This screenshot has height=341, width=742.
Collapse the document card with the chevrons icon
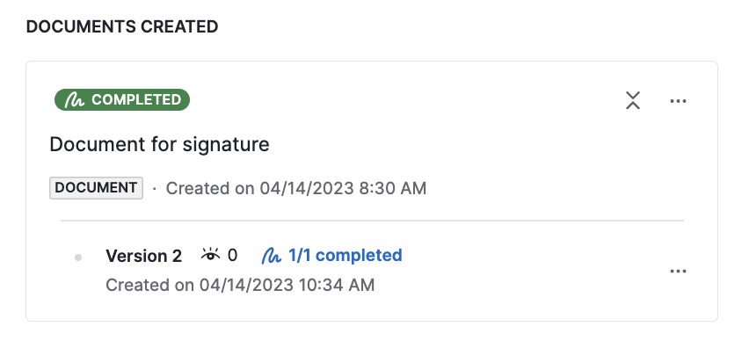(x=633, y=101)
